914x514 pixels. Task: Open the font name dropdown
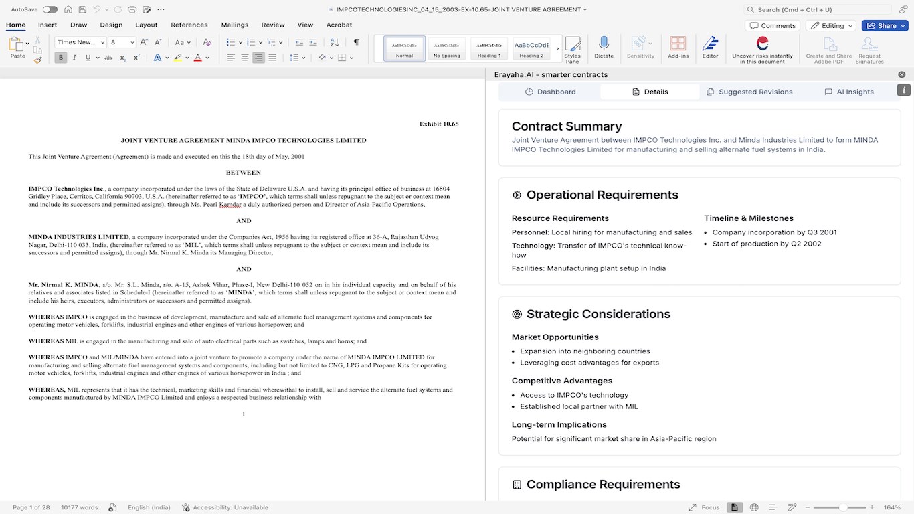[80, 42]
